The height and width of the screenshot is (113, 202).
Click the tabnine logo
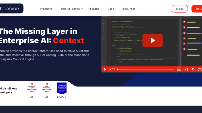click(9, 9)
